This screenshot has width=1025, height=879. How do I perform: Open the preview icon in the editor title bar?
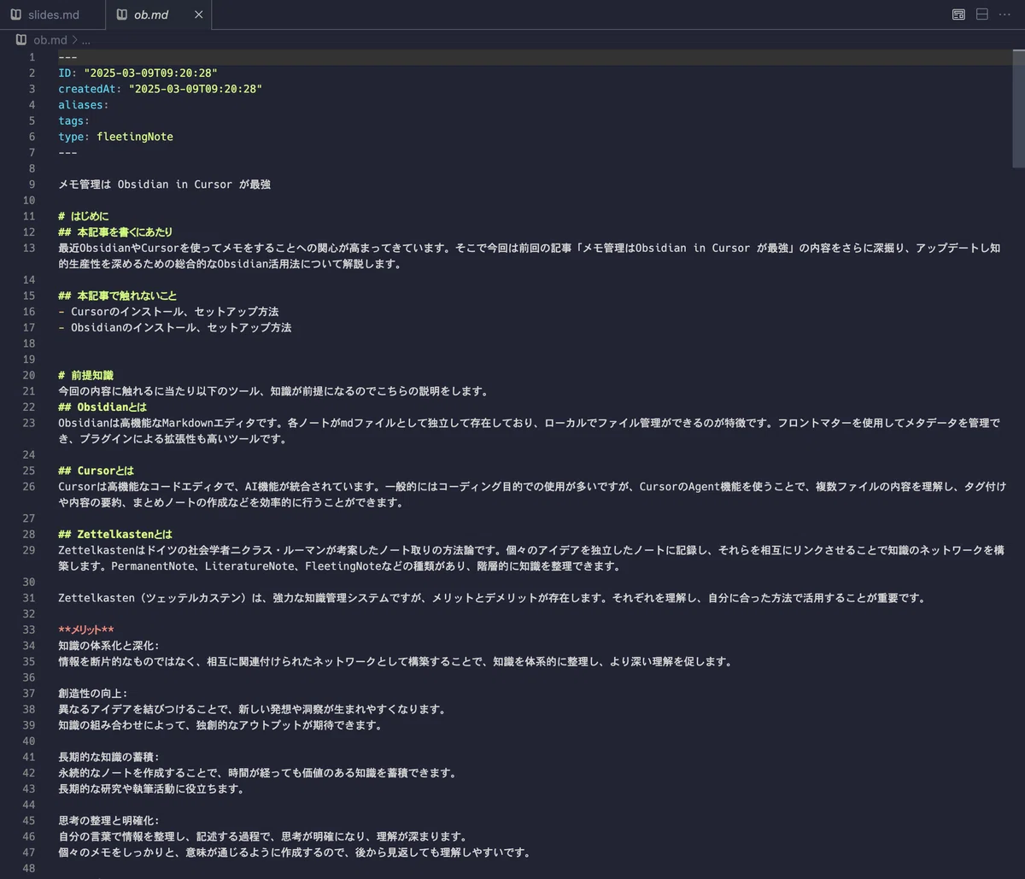tap(959, 15)
